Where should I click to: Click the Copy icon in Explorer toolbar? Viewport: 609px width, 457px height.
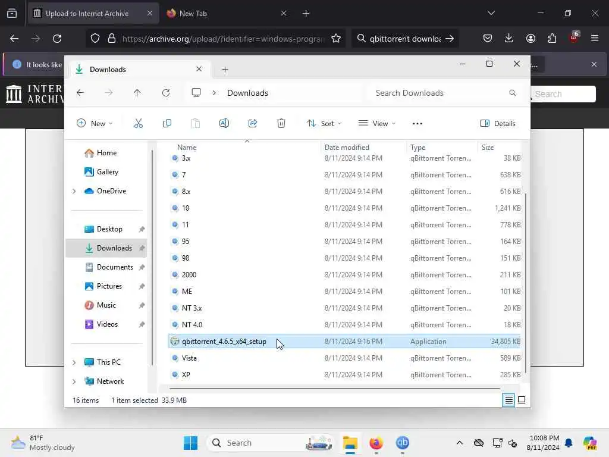pyautogui.click(x=167, y=124)
